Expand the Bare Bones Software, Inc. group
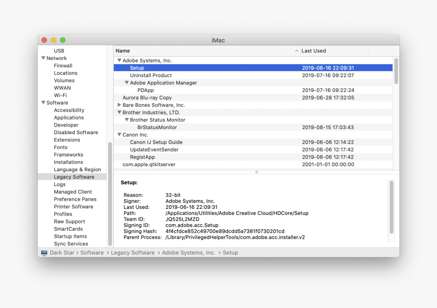This screenshot has width=437, height=308. click(119, 105)
